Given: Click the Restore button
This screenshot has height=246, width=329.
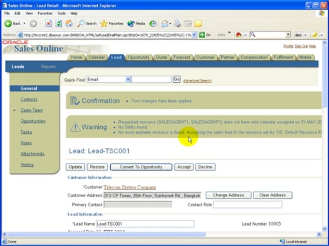Looking at the screenshot, I should 97,167.
